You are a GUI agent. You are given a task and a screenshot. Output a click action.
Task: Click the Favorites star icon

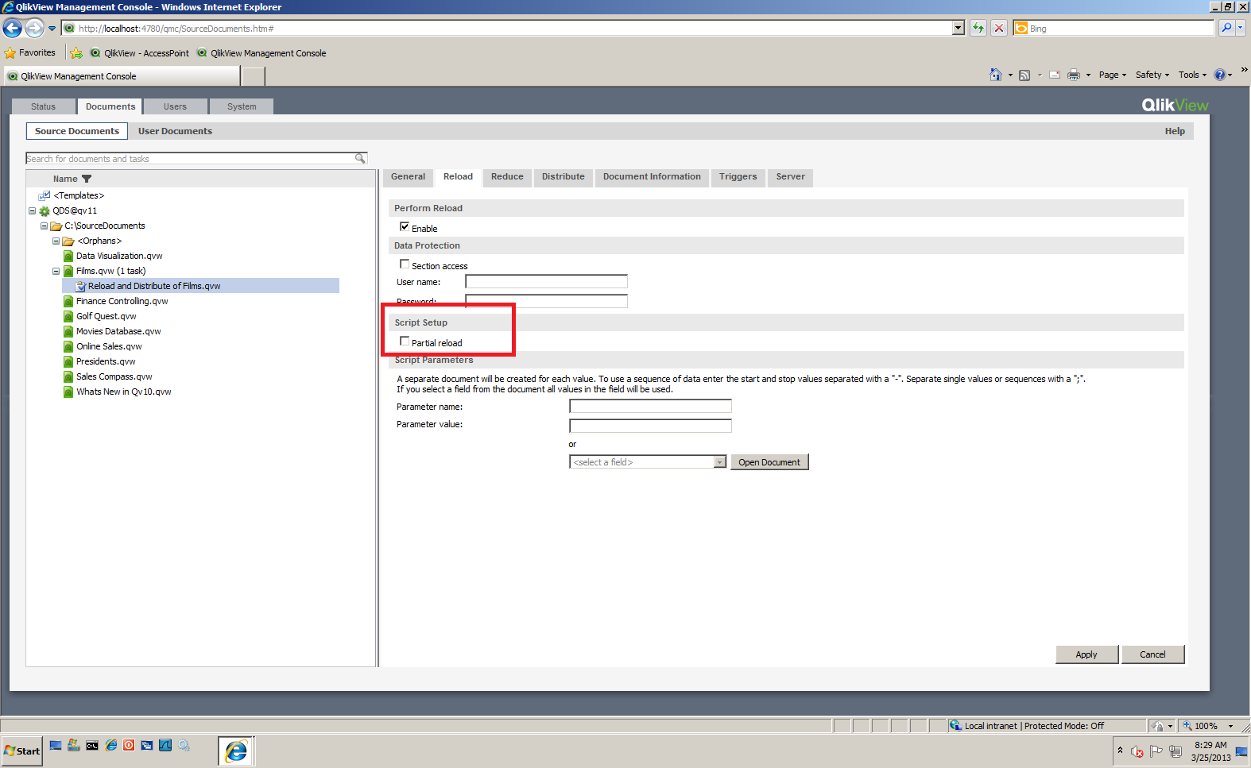pyautogui.click(x=10, y=53)
